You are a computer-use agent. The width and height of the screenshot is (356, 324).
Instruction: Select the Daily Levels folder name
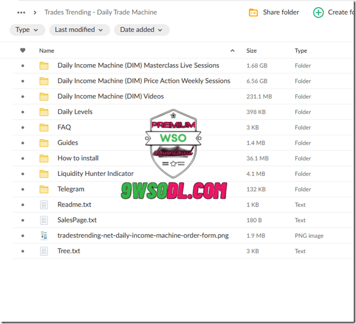(x=75, y=112)
